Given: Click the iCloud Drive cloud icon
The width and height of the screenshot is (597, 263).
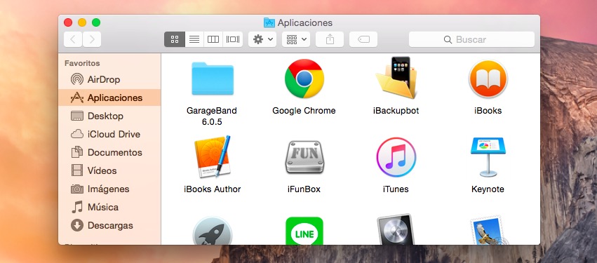Looking at the screenshot, I should (x=77, y=134).
